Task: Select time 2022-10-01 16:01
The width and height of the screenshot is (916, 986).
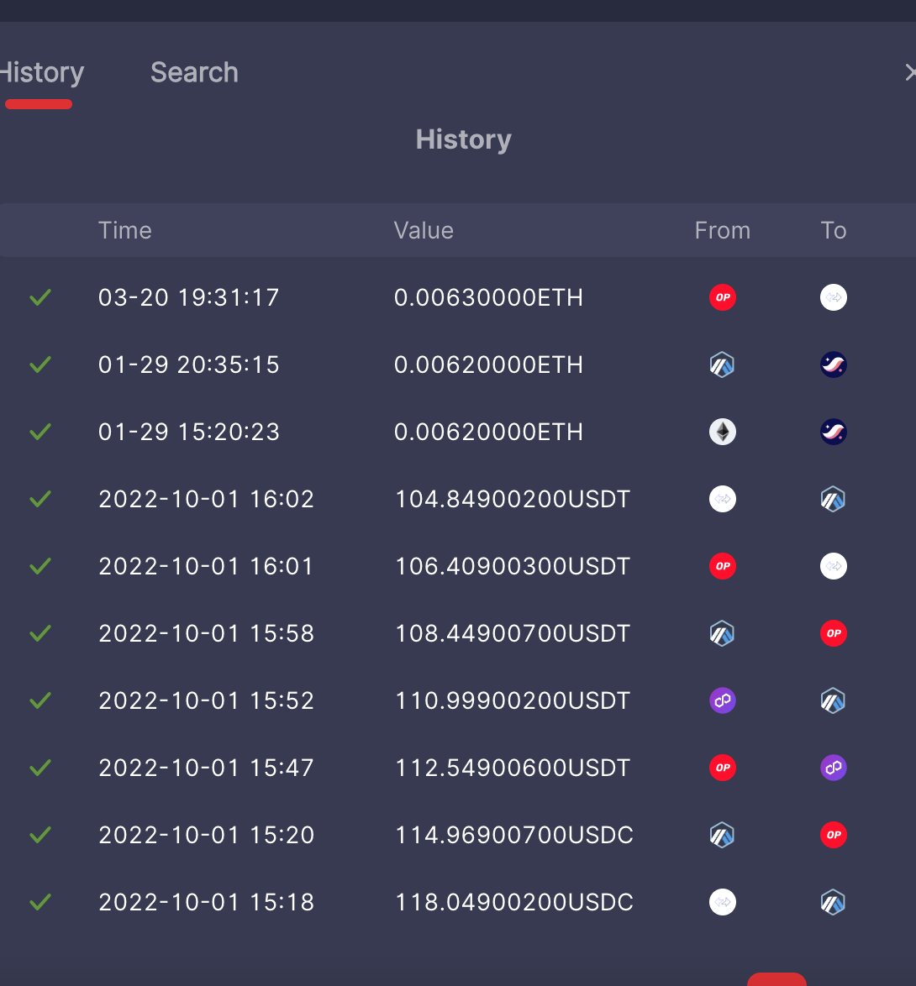Action: 207,566
